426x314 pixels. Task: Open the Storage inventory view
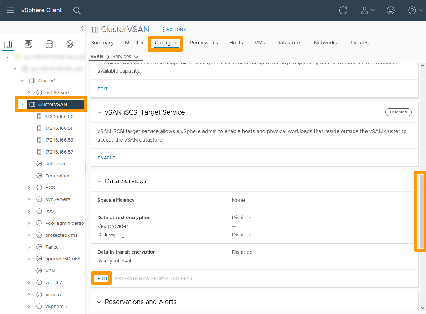click(x=49, y=43)
